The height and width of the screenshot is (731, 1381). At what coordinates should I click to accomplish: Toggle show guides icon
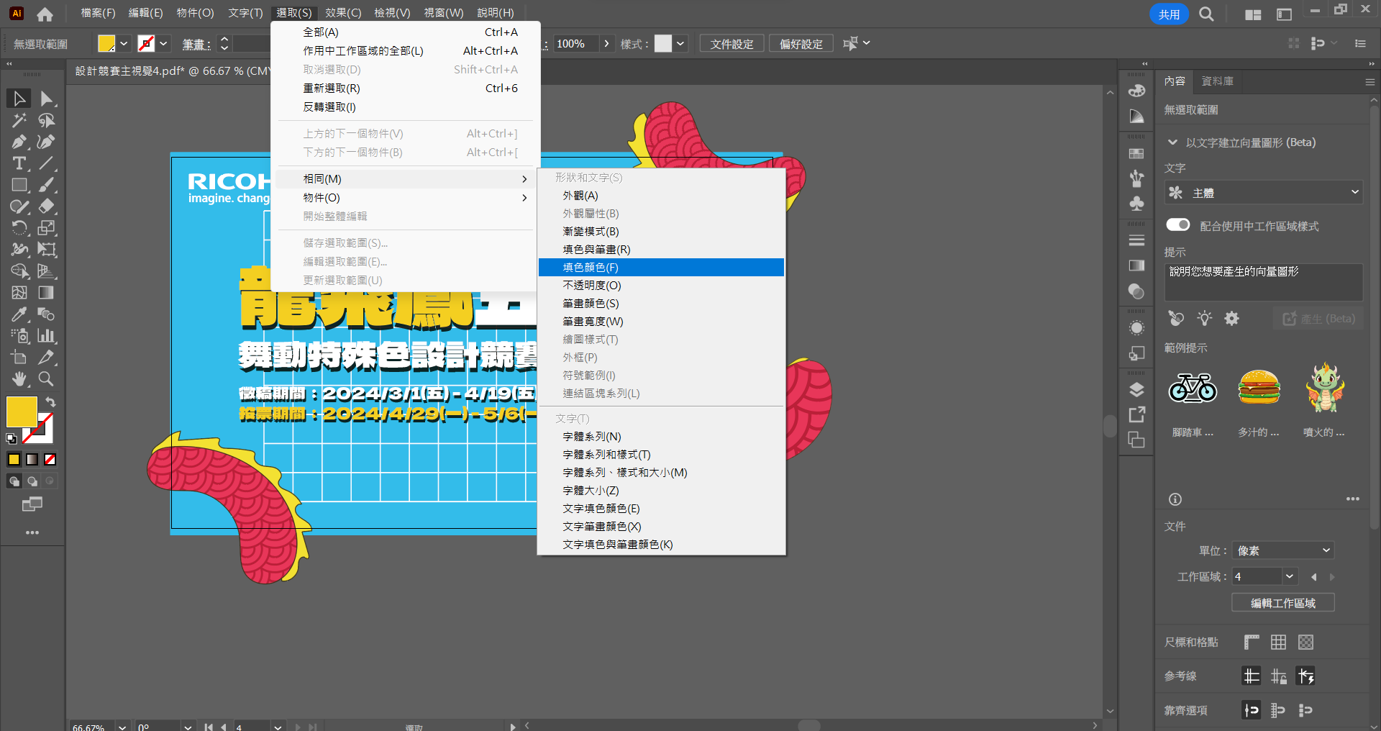point(1252,676)
